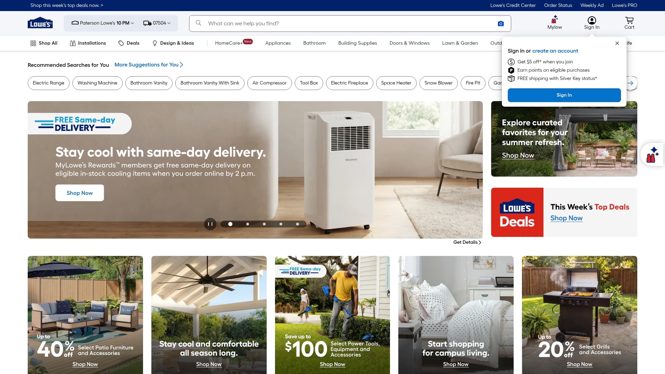Close the sign in popup

point(617,43)
